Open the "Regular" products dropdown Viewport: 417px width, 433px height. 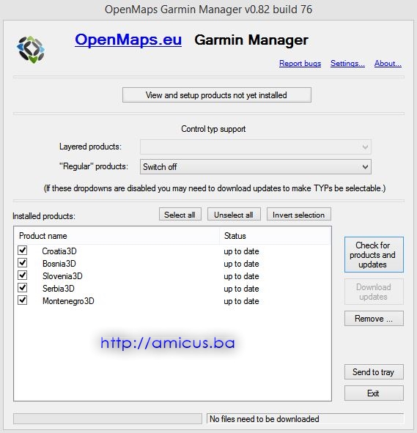coord(256,167)
